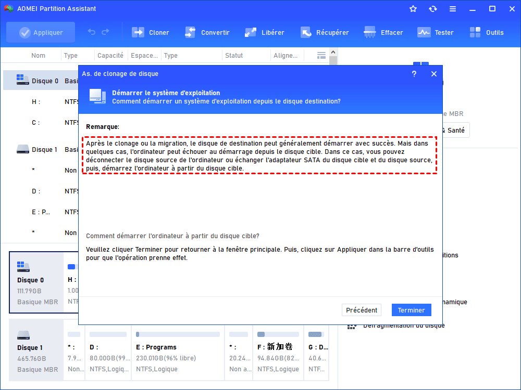Select the unallocated 20.24... partition block

pos(239,353)
